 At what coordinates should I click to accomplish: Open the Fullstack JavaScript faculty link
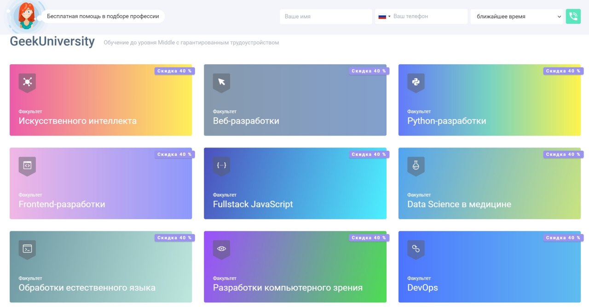(295, 183)
